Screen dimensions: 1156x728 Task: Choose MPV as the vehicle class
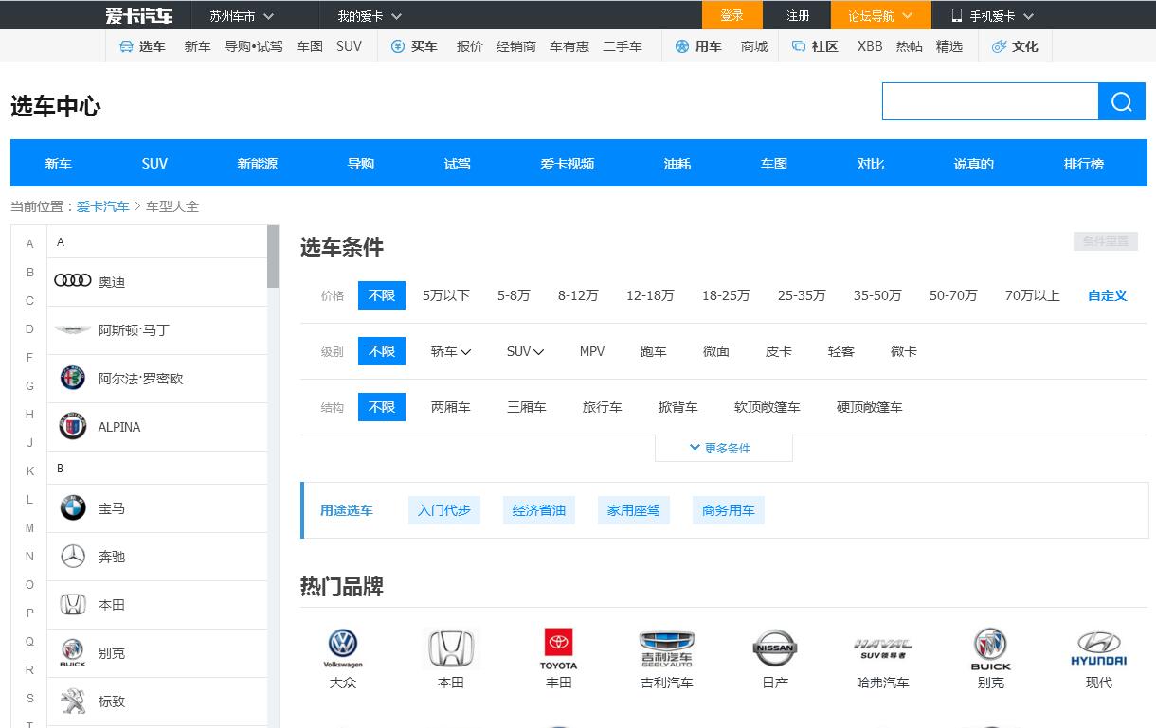[x=592, y=351]
